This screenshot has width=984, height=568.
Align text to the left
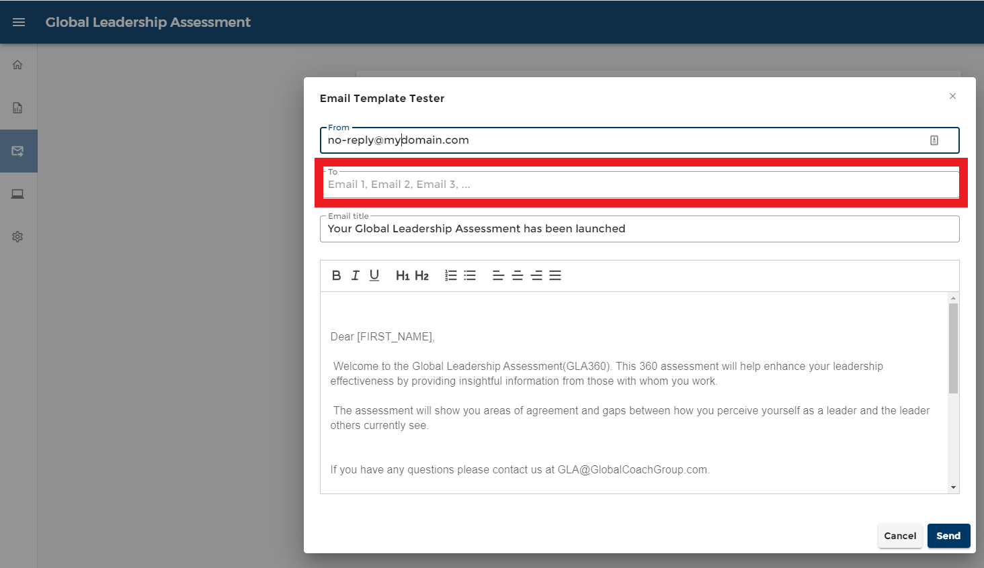click(498, 275)
